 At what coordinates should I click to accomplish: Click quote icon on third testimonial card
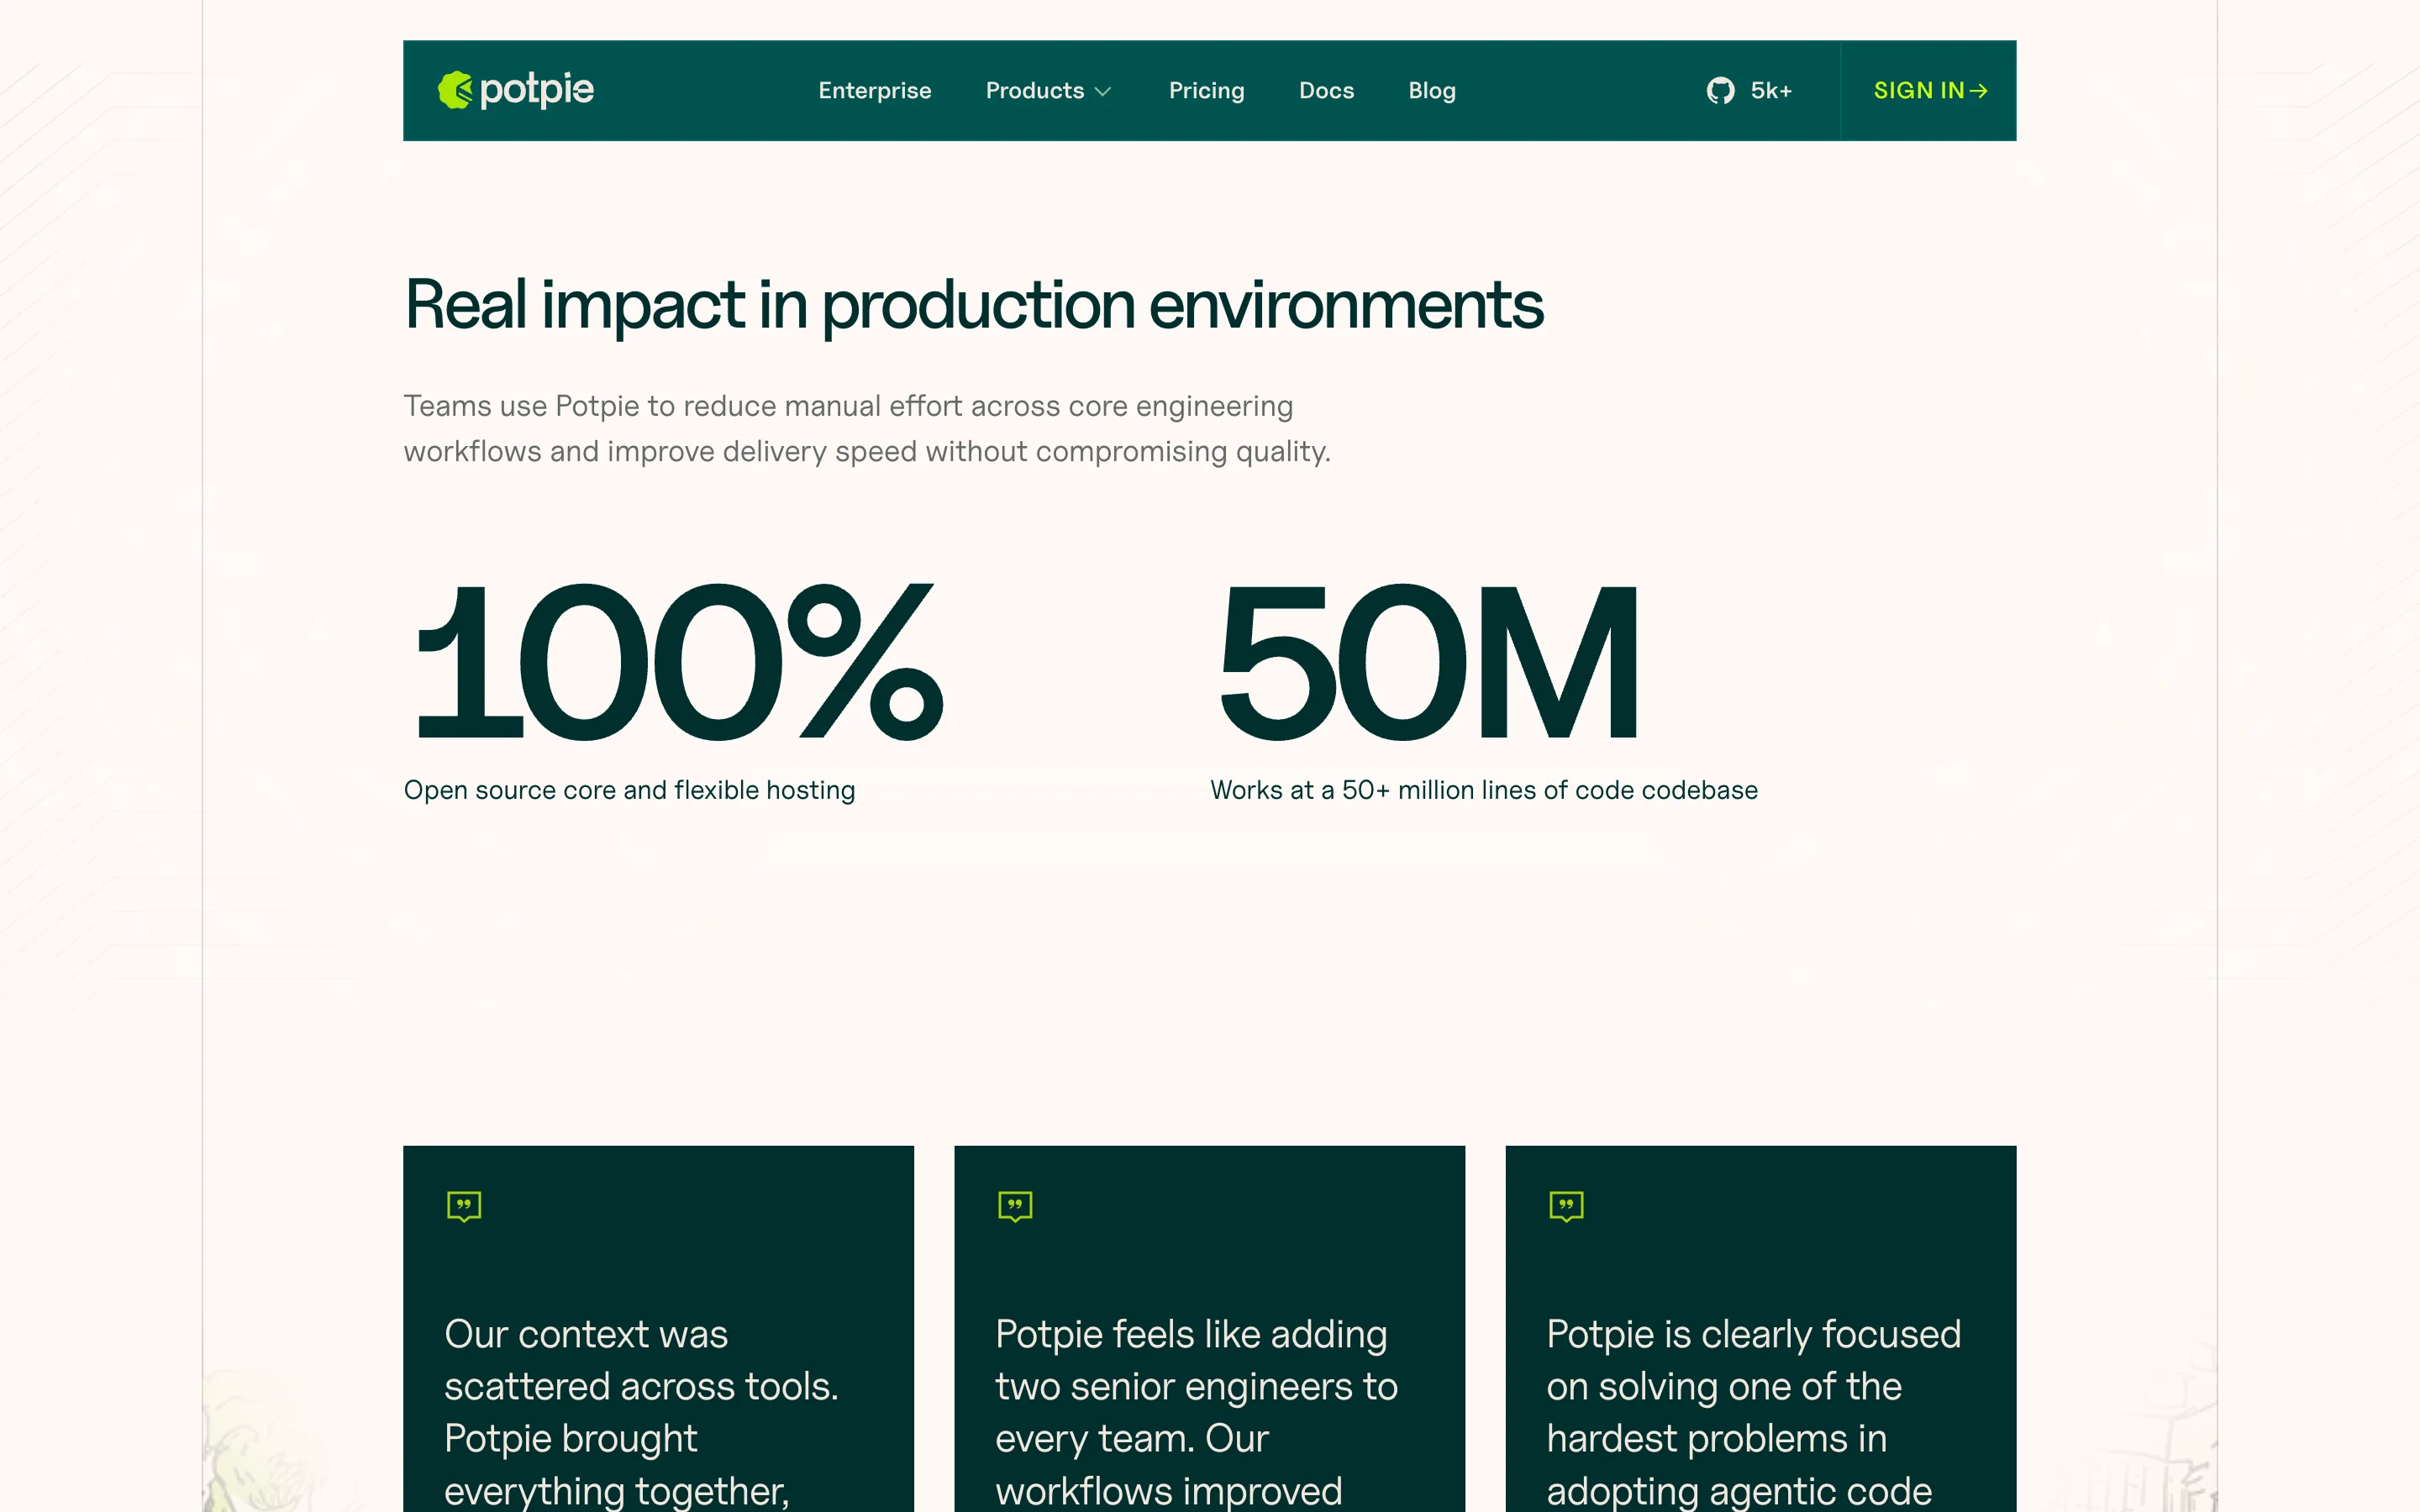(1566, 1206)
